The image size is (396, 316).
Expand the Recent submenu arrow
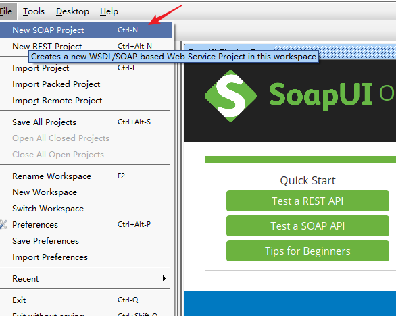(x=164, y=278)
